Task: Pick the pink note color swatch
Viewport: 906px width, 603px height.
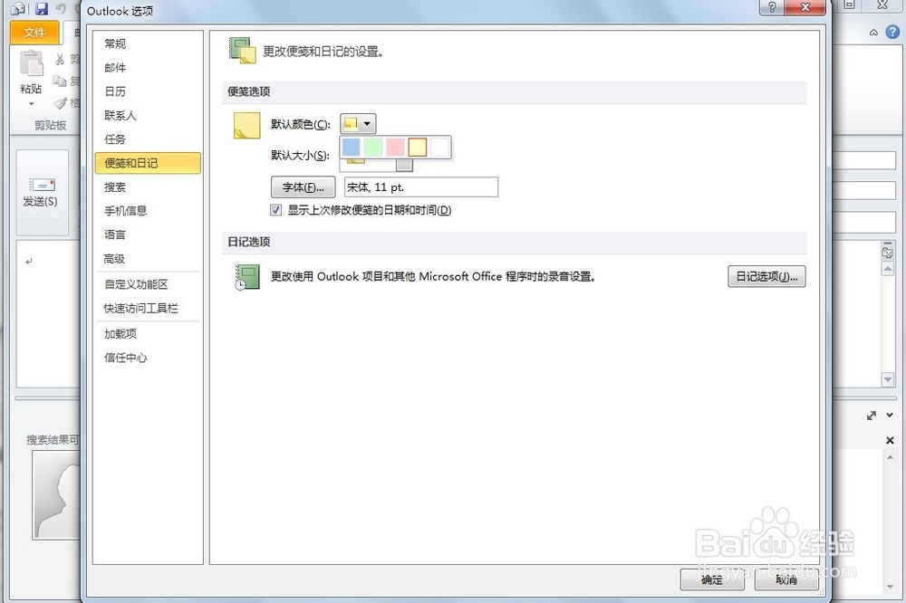Action: click(x=395, y=147)
